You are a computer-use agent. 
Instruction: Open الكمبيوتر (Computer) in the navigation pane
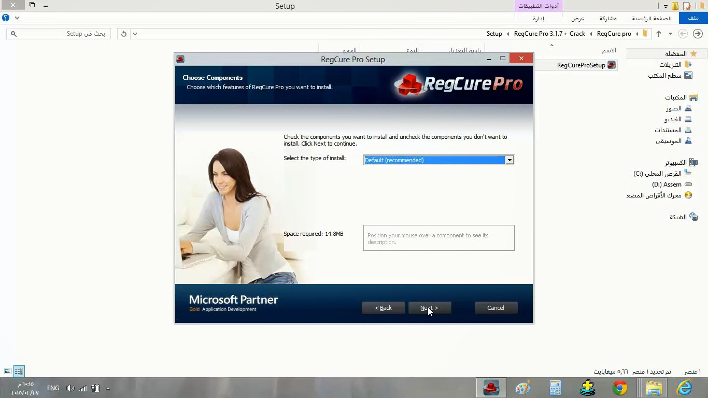click(681, 163)
